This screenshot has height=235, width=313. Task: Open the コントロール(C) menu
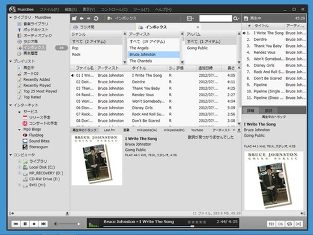(114, 10)
